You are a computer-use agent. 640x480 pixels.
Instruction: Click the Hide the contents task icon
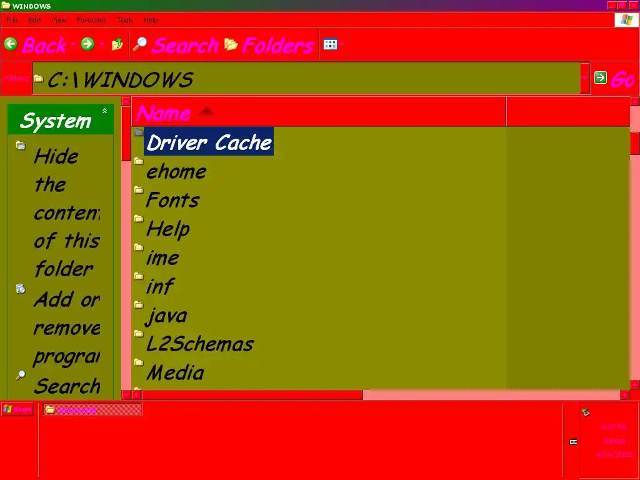21,146
